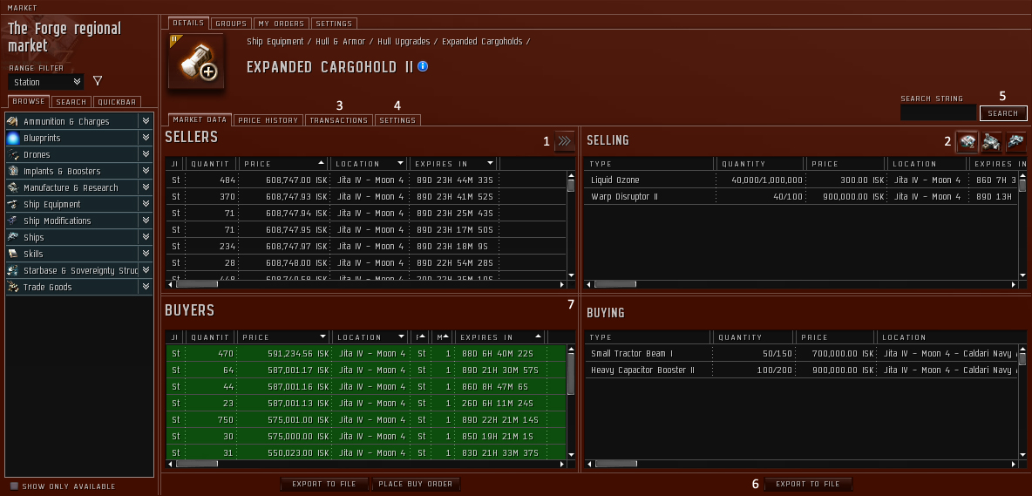Select the Market Data tab
The width and height of the screenshot is (1032, 496).
pos(200,119)
